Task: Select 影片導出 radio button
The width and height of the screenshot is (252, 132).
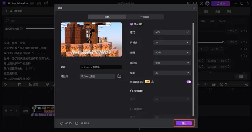Action: (132, 24)
